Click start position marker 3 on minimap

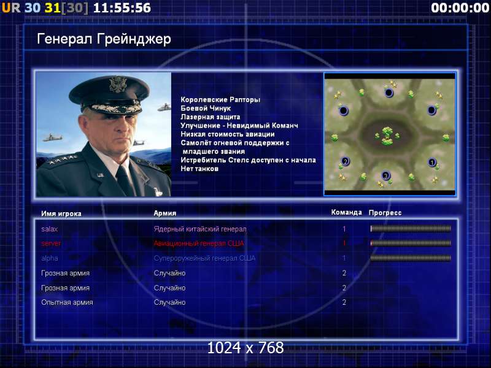click(x=386, y=175)
